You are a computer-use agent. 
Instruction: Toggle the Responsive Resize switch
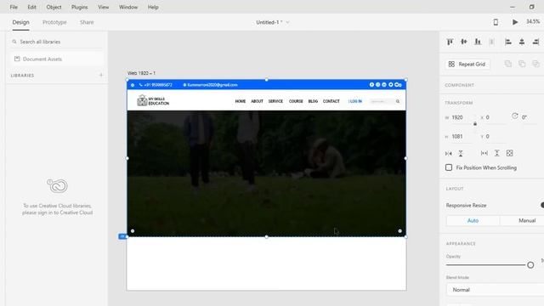(x=542, y=205)
